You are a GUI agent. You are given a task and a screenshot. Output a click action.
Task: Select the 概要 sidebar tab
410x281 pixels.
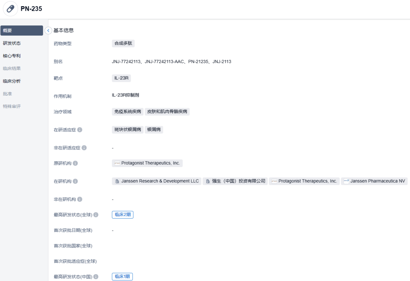click(21, 30)
